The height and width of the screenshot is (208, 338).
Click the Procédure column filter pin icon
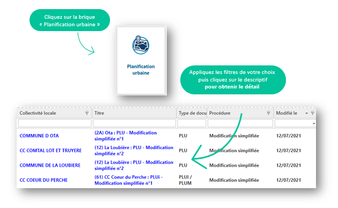click(268, 113)
